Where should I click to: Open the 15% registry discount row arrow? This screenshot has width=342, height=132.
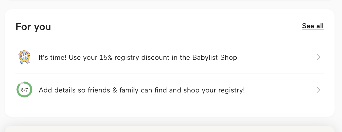[x=318, y=57]
